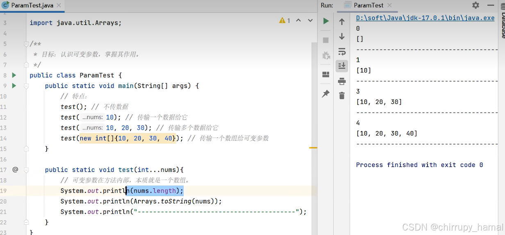This screenshot has height=235, width=505.
Task: Pin the Run tab with pin icon
Action: (x=326, y=94)
